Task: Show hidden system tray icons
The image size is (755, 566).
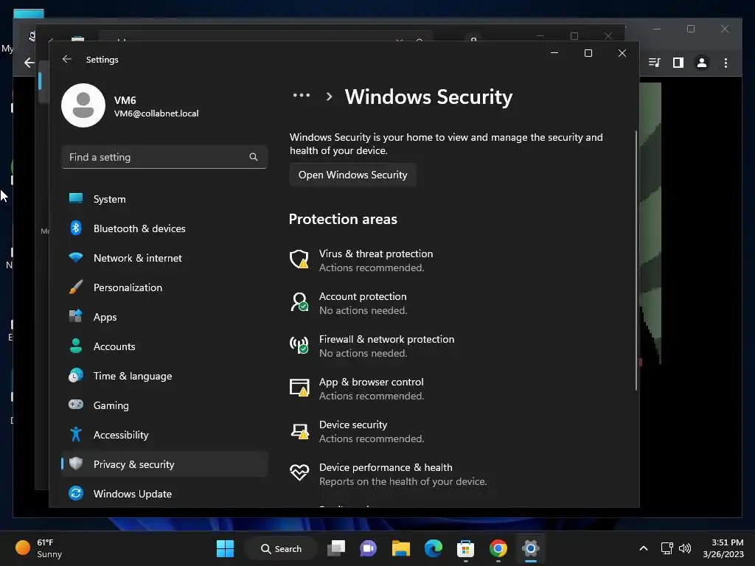Action: click(643, 548)
